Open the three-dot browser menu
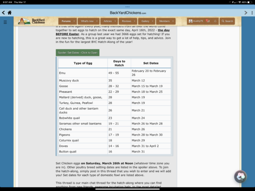The height and width of the screenshot is (191, 255). (252, 13)
